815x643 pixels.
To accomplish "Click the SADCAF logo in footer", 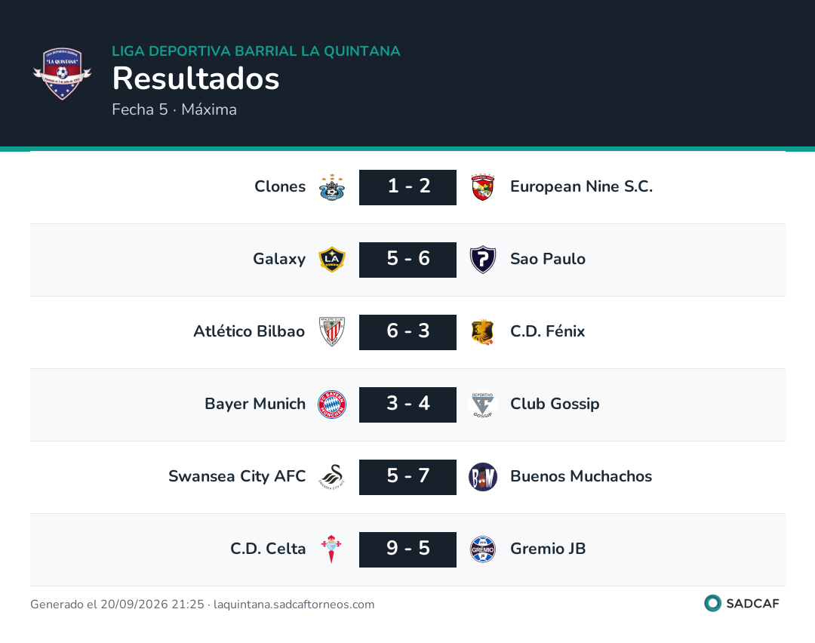I will (742, 604).
